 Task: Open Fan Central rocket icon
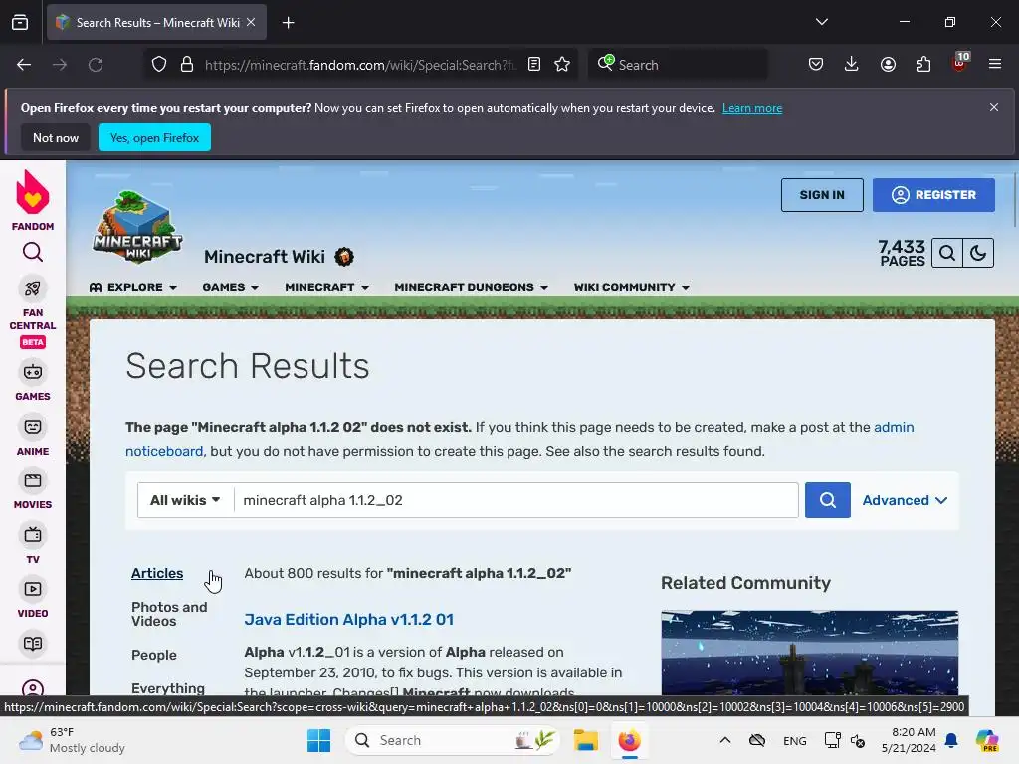tap(33, 288)
